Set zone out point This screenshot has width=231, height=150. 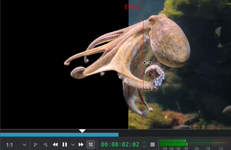pyautogui.click(x=45, y=145)
